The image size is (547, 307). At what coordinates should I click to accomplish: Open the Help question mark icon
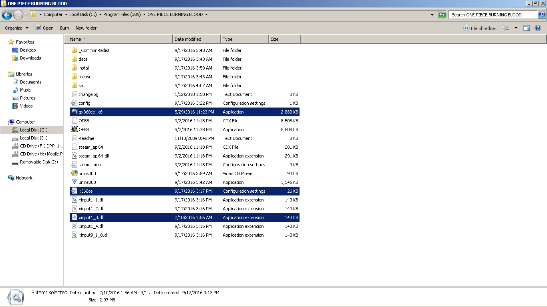(538, 28)
